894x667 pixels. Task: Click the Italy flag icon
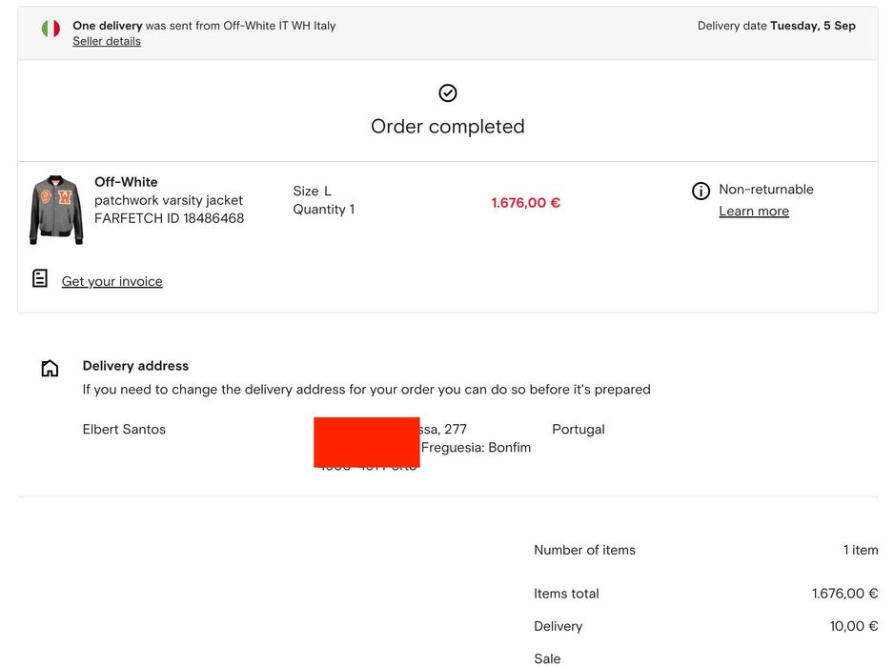coord(51,29)
